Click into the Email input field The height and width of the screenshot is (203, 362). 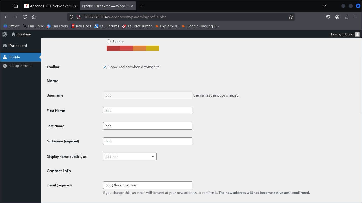coord(148,185)
